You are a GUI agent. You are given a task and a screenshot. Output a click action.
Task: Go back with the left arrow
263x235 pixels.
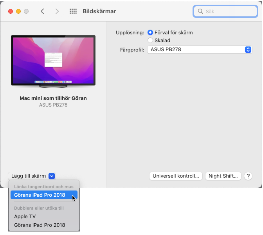[43, 11]
